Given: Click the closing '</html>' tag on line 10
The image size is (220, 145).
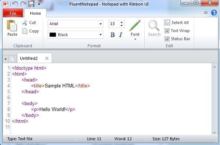Looking at the screenshot, I should 20,121.
